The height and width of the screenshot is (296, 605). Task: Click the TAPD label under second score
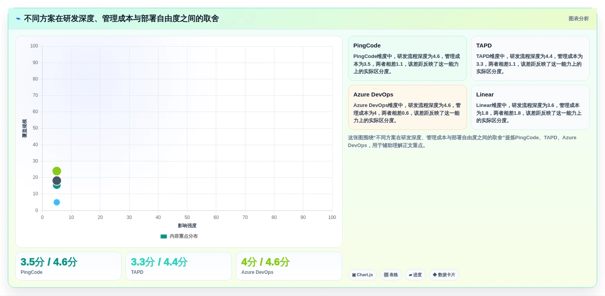point(137,272)
